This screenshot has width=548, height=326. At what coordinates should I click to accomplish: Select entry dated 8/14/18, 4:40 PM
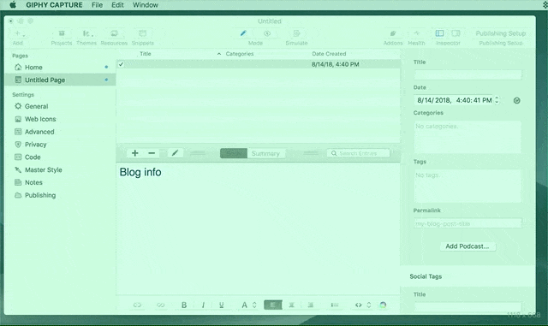(259, 64)
